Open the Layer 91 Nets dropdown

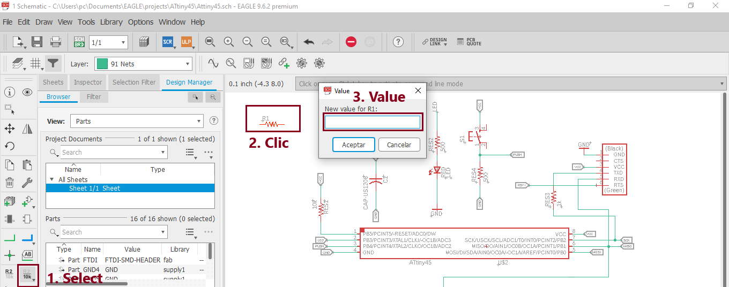[x=188, y=64]
